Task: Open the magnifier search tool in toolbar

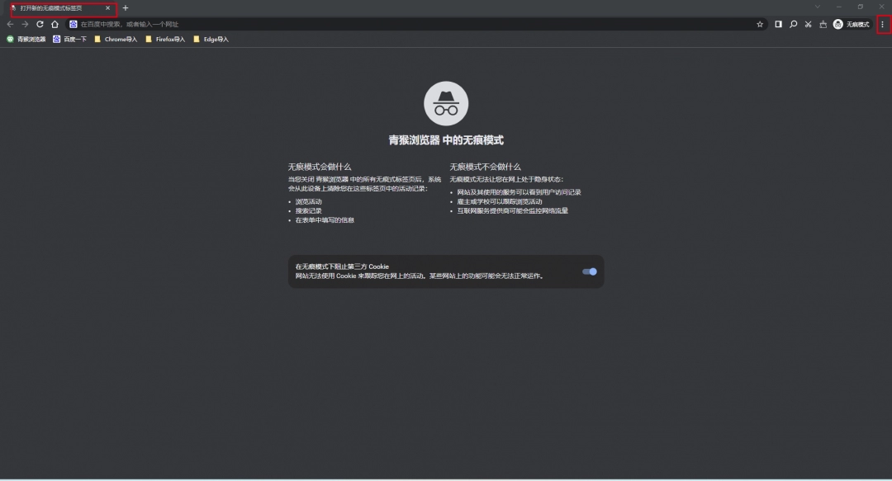Action: coord(793,25)
